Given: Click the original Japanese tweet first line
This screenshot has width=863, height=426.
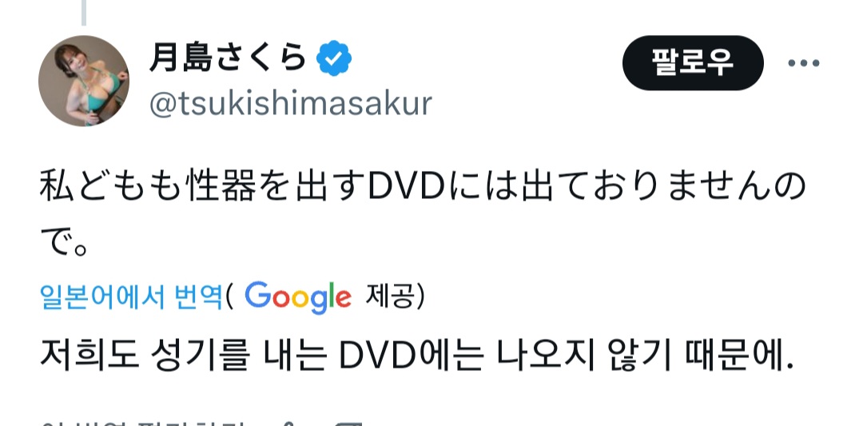Looking at the screenshot, I should 423,188.
